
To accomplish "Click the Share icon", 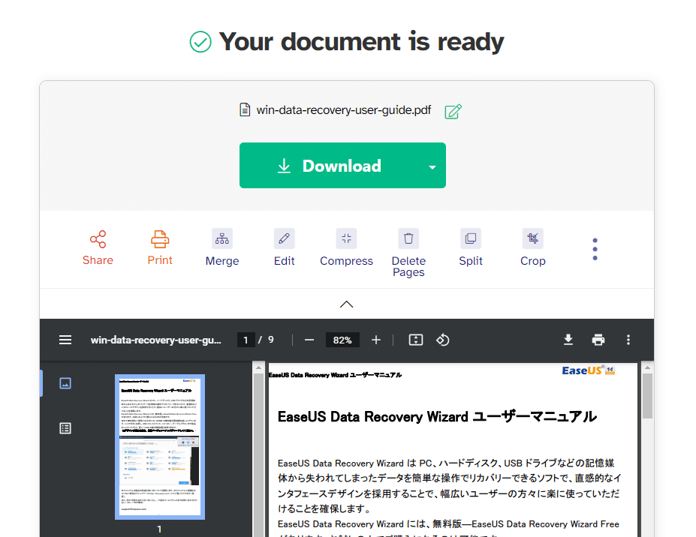I will (98, 240).
